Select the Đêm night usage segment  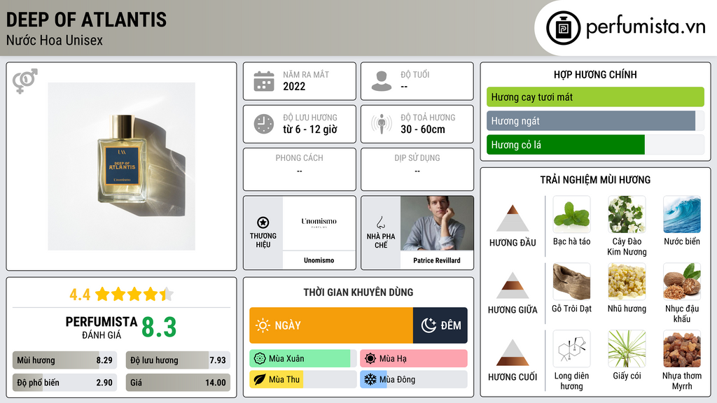[440, 325]
